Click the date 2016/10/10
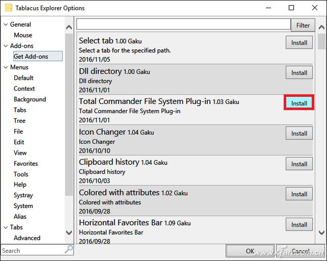The image size is (327, 261). point(94,151)
